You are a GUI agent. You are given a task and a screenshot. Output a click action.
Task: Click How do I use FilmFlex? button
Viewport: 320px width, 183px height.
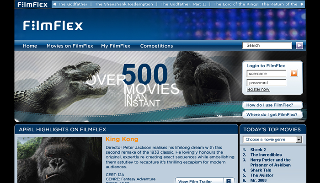[x=272, y=105]
